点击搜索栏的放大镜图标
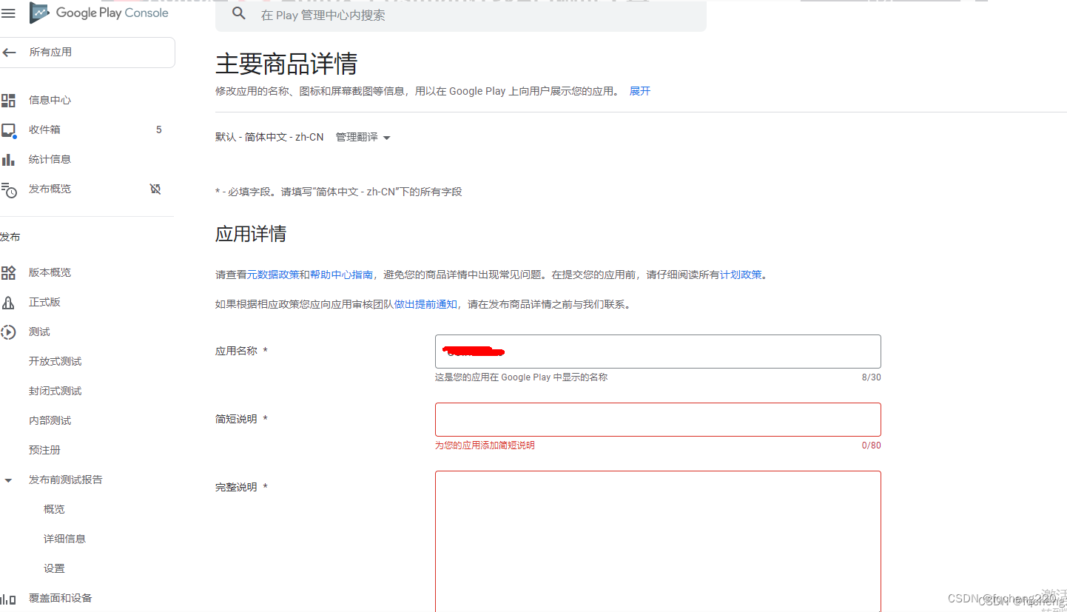Viewport: 1067px width, 612px height. (238, 13)
